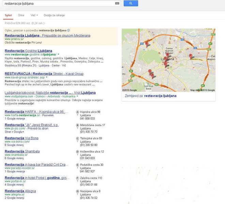Screen dimensions: 225x204
Task: Click the phone number (01) 430 70 70
Action: [x=89, y=132]
